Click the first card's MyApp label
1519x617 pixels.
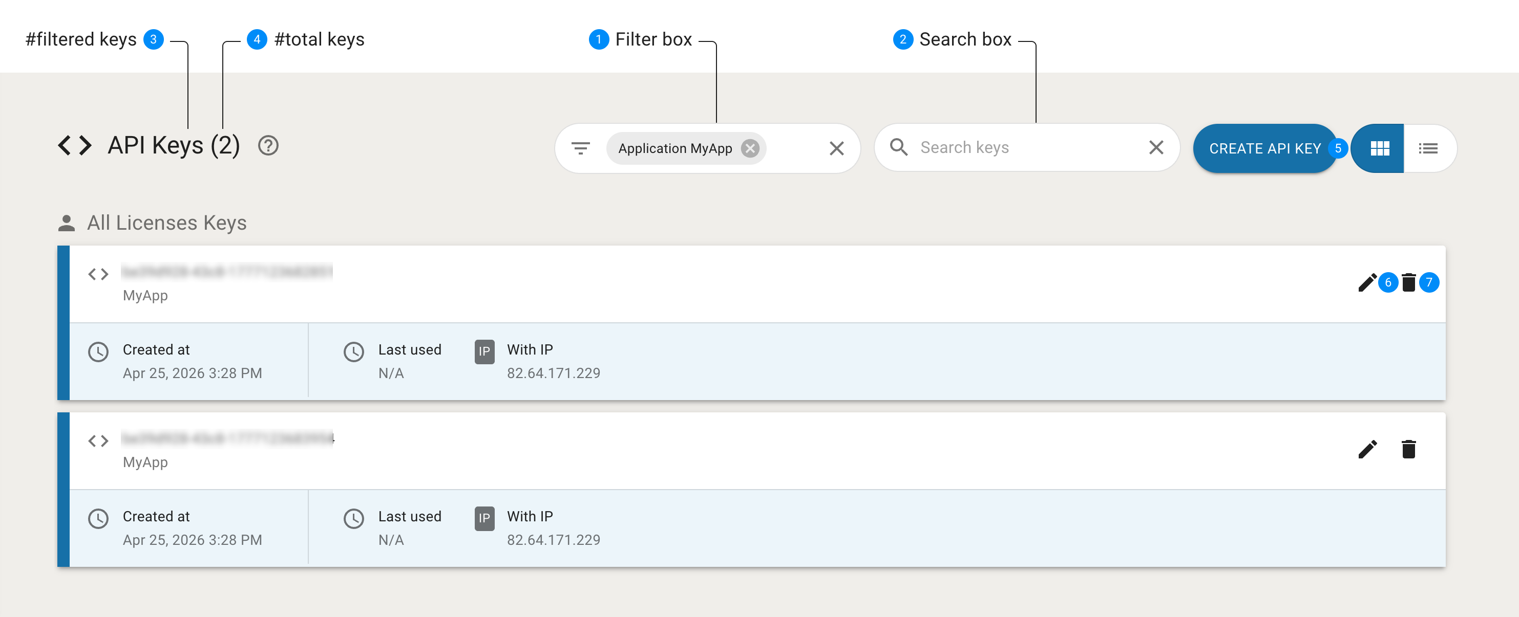click(x=145, y=296)
